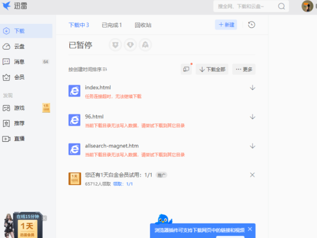Select the 96.html file name

(94, 117)
